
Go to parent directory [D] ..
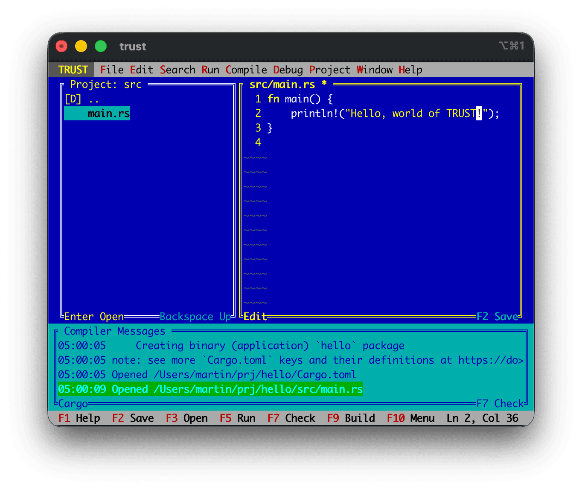pyautogui.click(x=82, y=99)
